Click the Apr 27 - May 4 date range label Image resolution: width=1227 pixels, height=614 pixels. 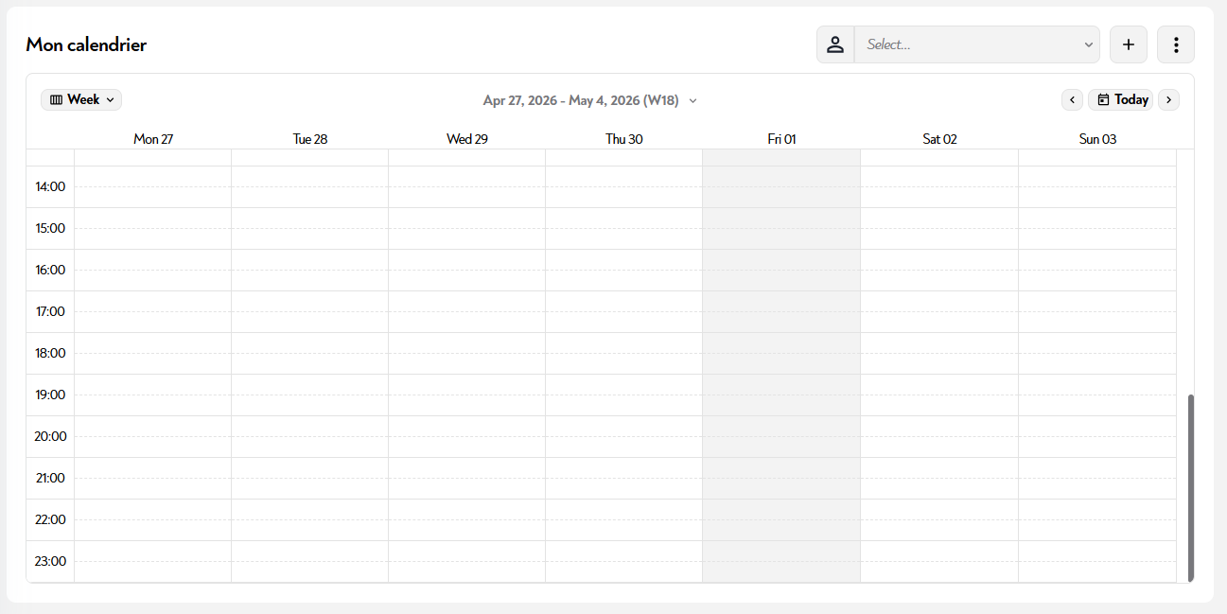[x=580, y=100]
